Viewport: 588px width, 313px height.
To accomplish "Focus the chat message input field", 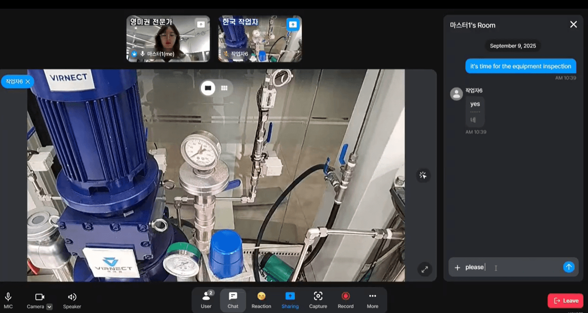I will [x=512, y=267].
